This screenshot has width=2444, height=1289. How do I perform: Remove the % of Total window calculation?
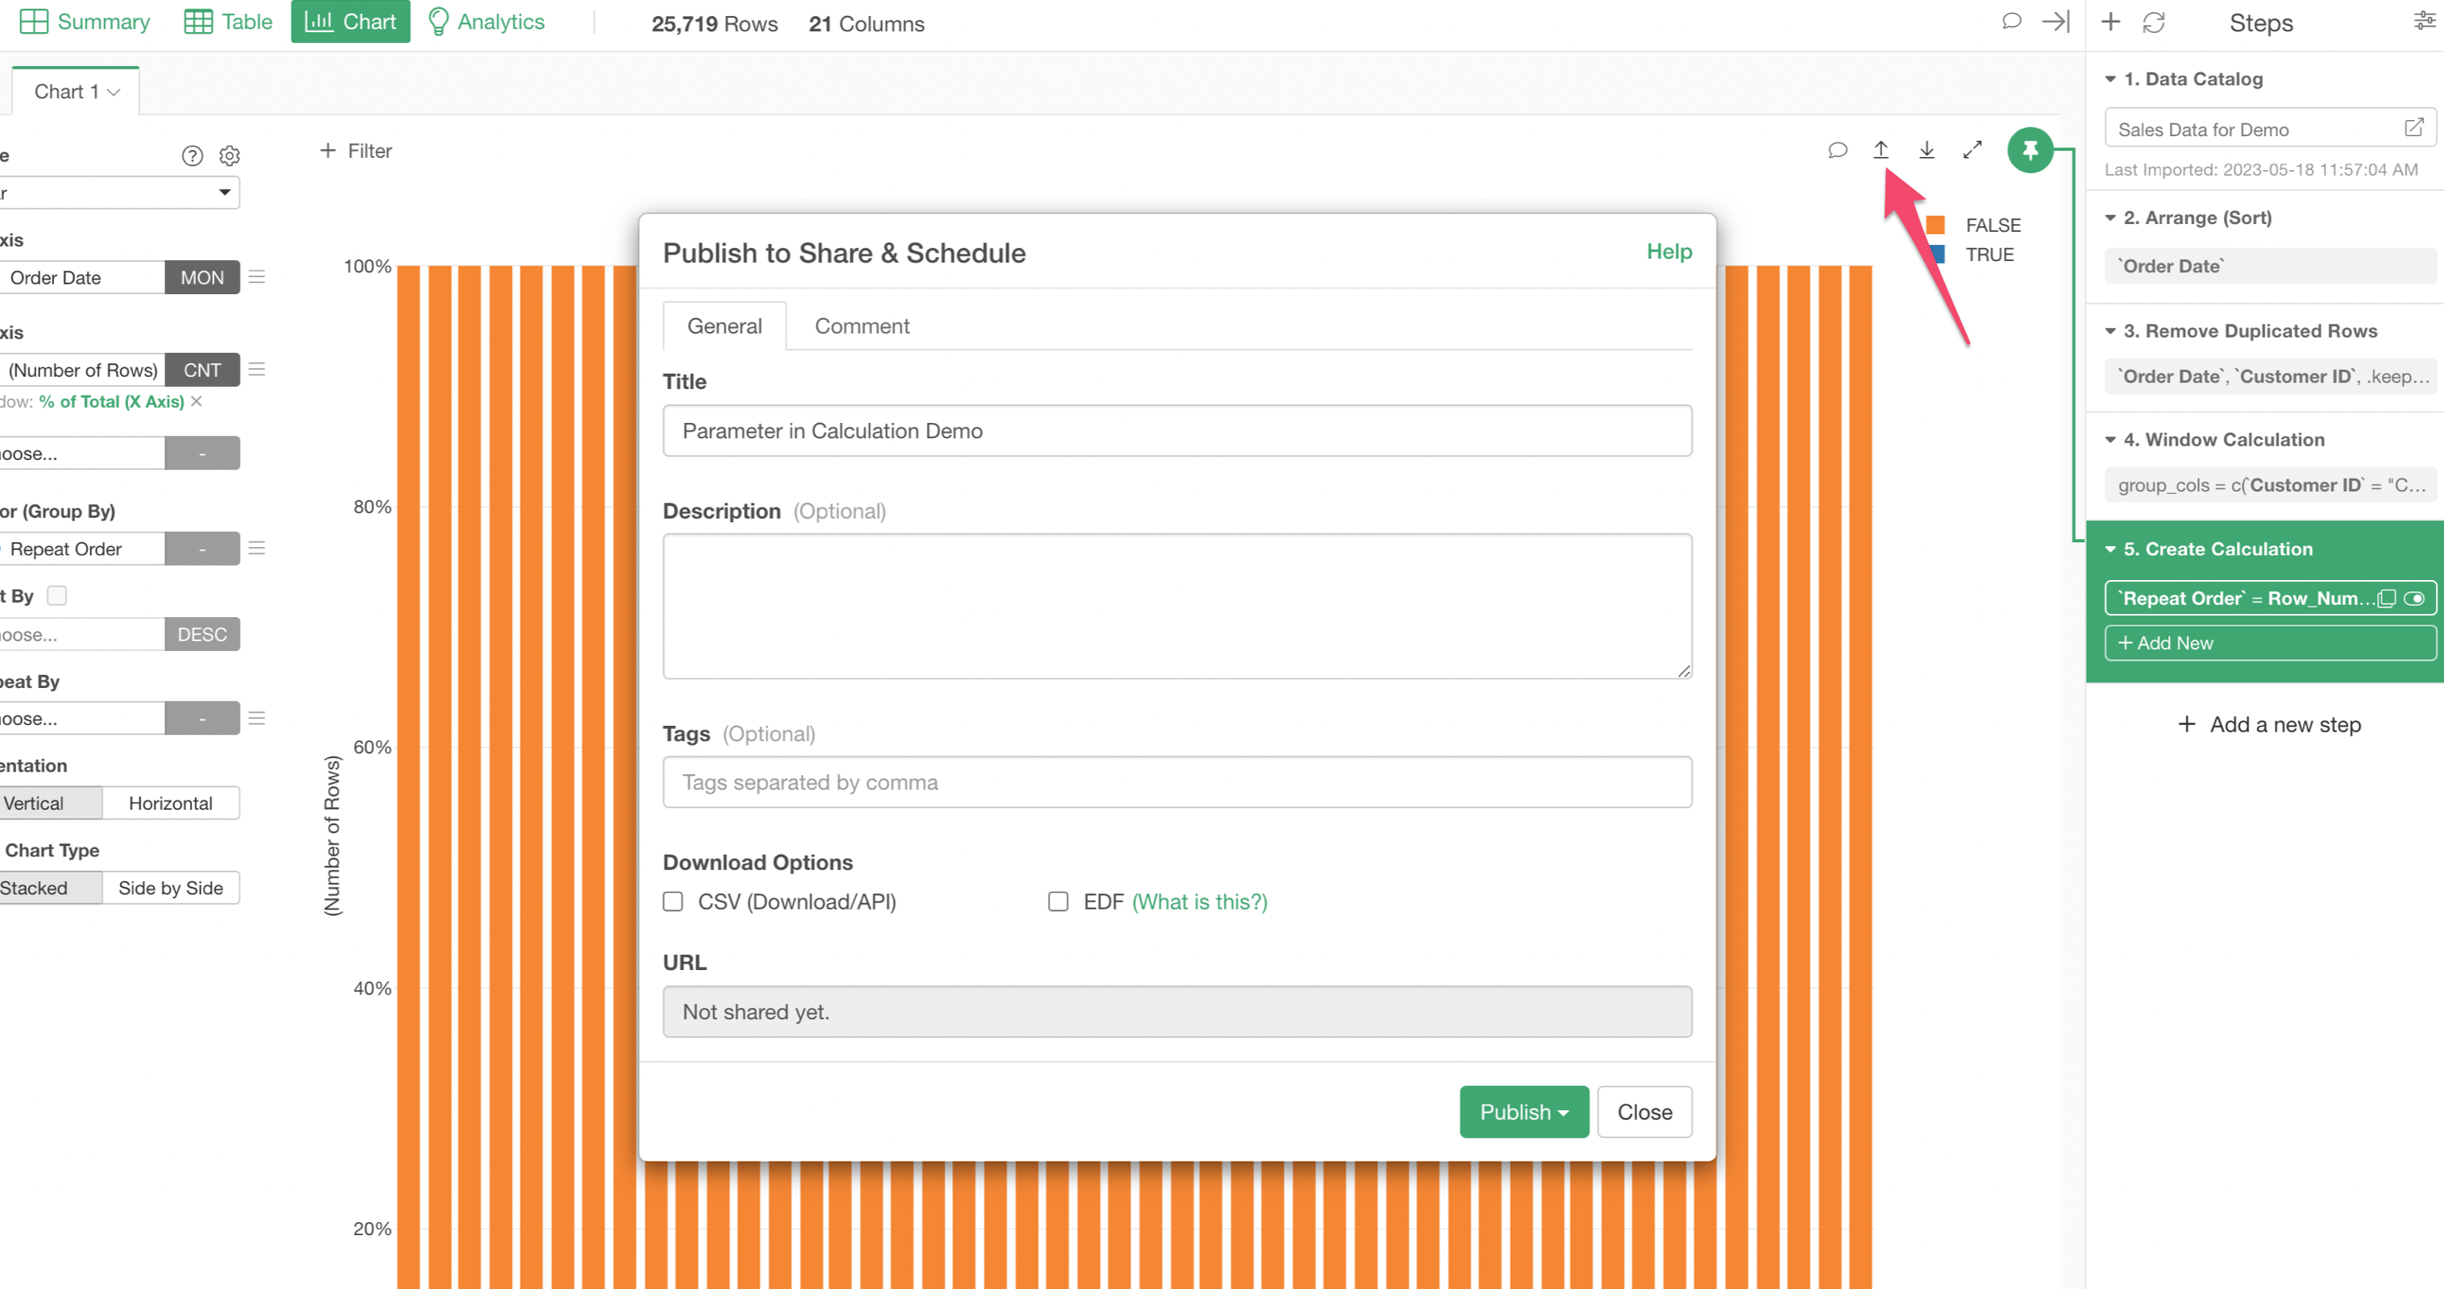tap(197, 401)
